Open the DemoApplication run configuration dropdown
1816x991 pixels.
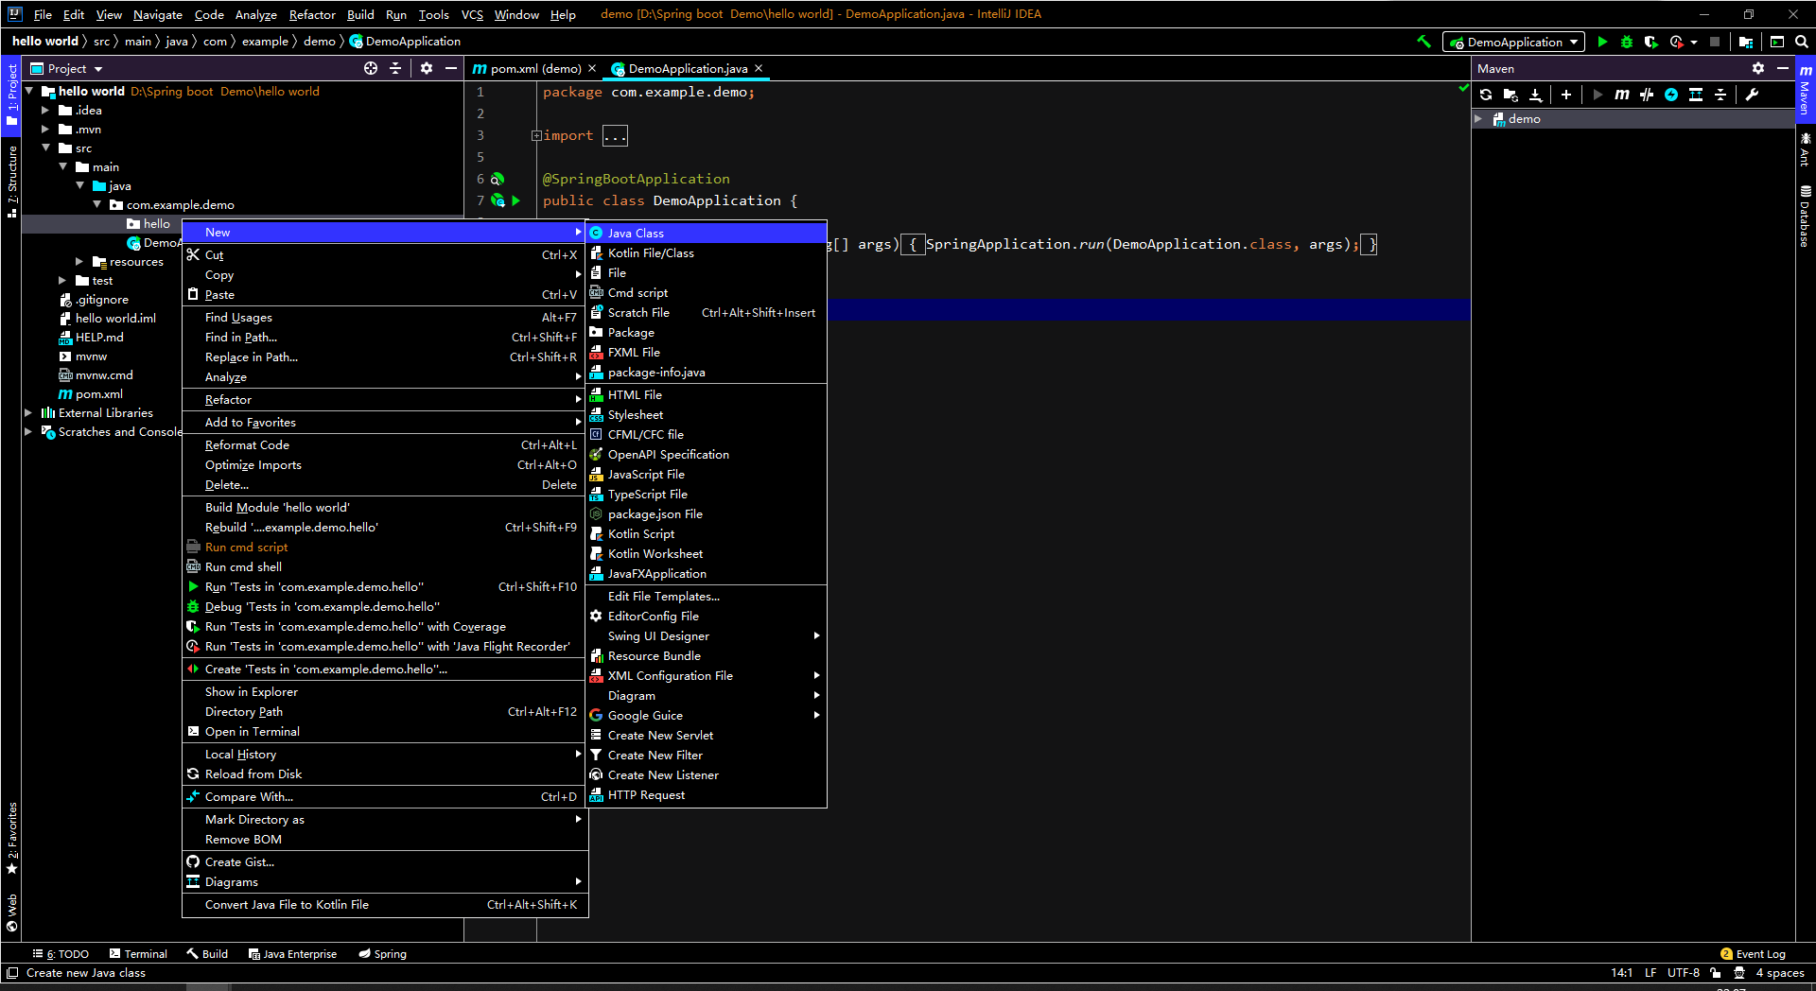point(1513,42)
